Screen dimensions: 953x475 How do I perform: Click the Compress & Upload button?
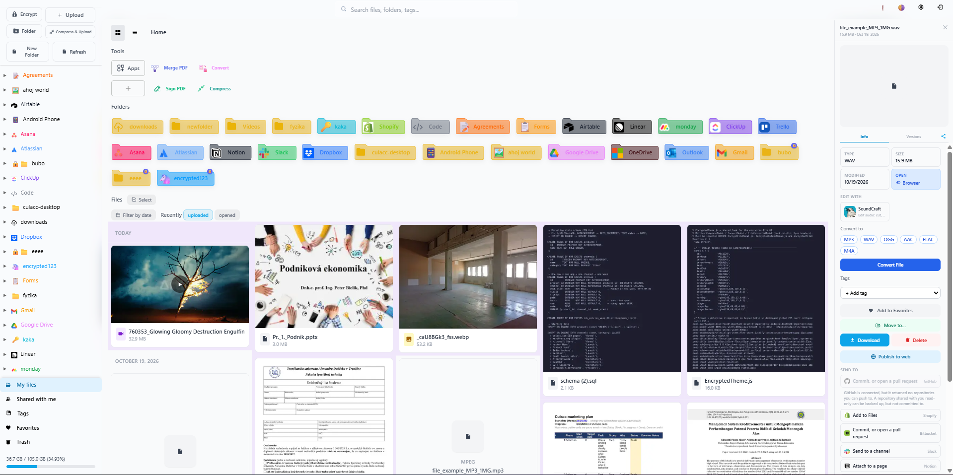[x=70, y=32]
